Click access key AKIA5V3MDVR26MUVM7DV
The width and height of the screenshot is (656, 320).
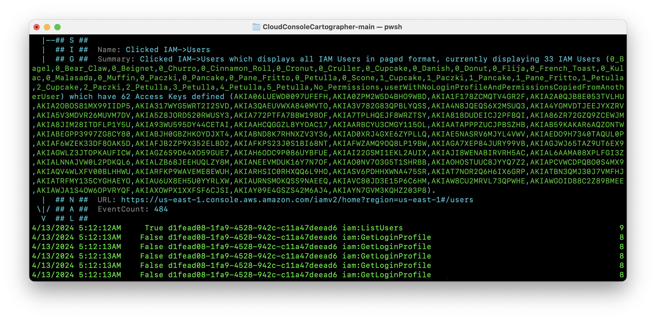pos(84,115)
